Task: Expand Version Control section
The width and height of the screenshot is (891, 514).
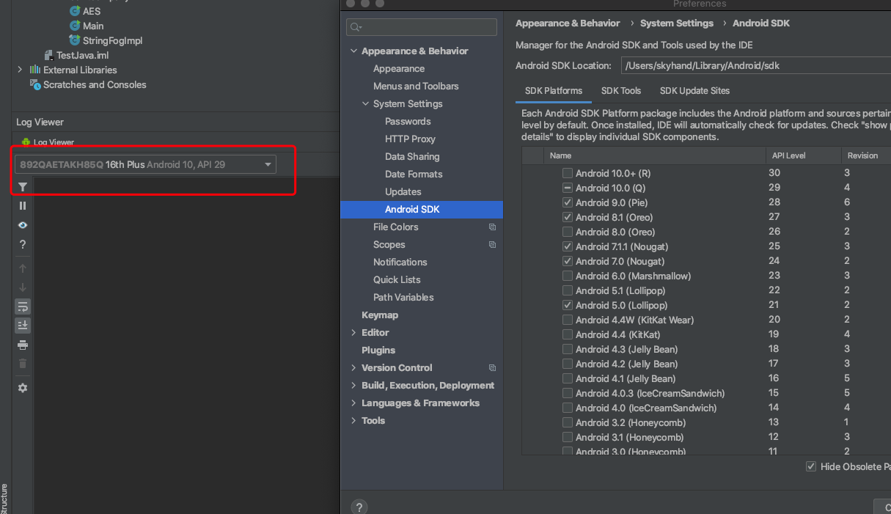Action: [353, 368]
